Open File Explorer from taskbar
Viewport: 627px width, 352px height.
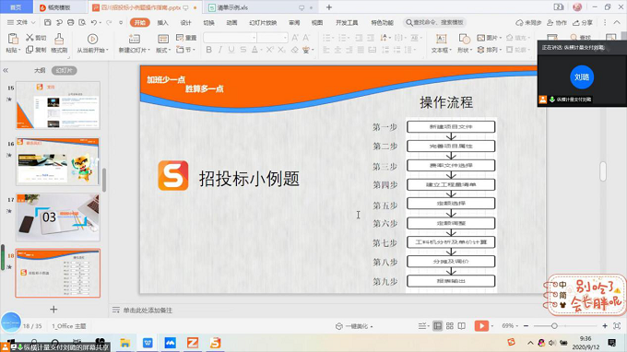124,343
